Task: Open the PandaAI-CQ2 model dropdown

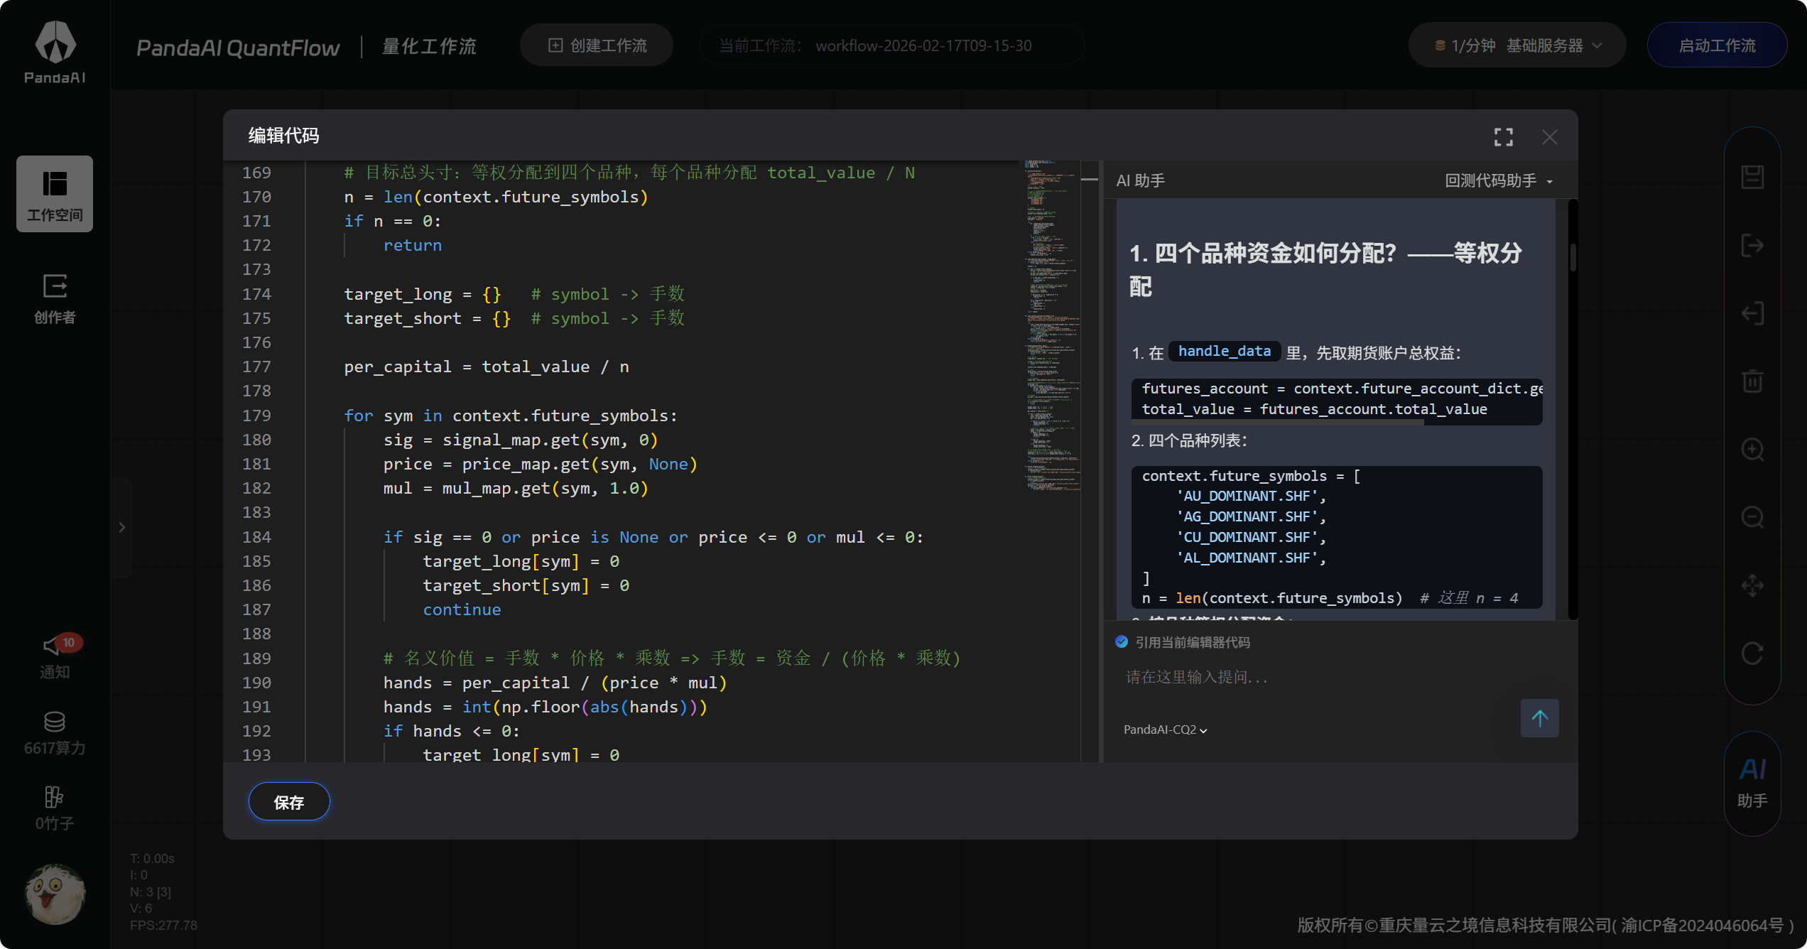Action: (1165, 730)
